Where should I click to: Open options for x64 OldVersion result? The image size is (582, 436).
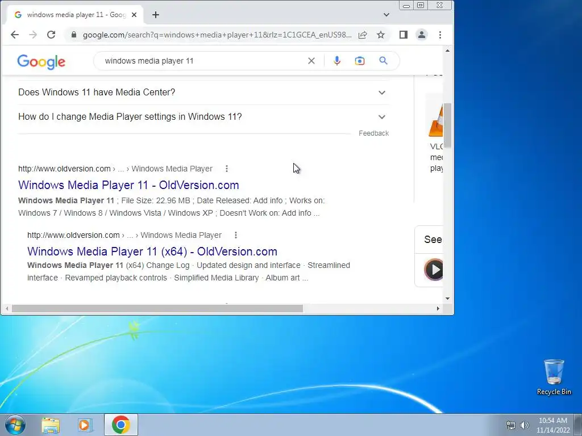point(236,235)
